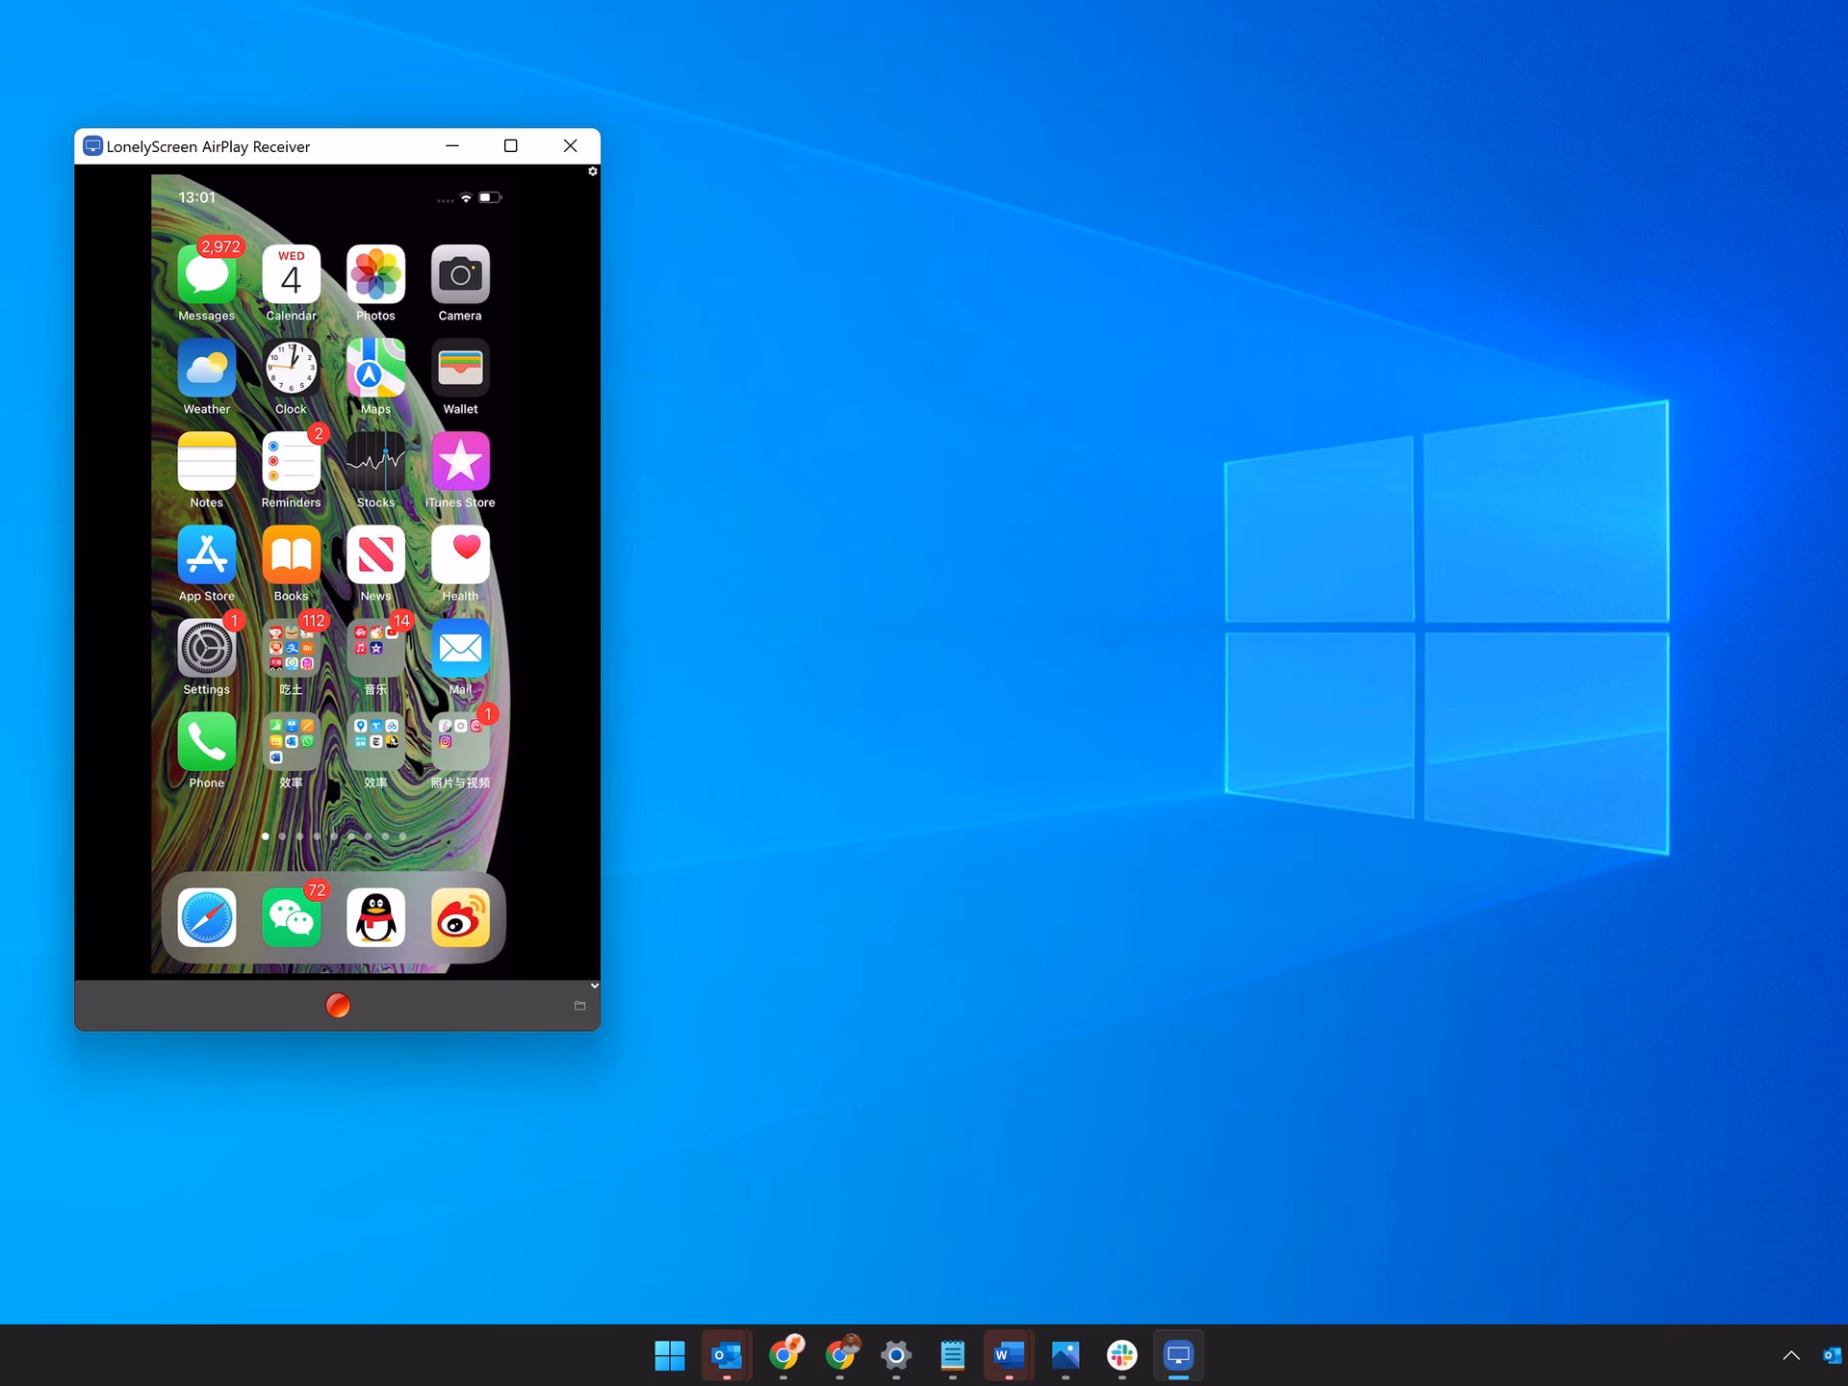Launch Weibo from the iPhone dock
The width and height of the screenshot is (1848, 1386).
pyautogui.click(x=460, y=917)
